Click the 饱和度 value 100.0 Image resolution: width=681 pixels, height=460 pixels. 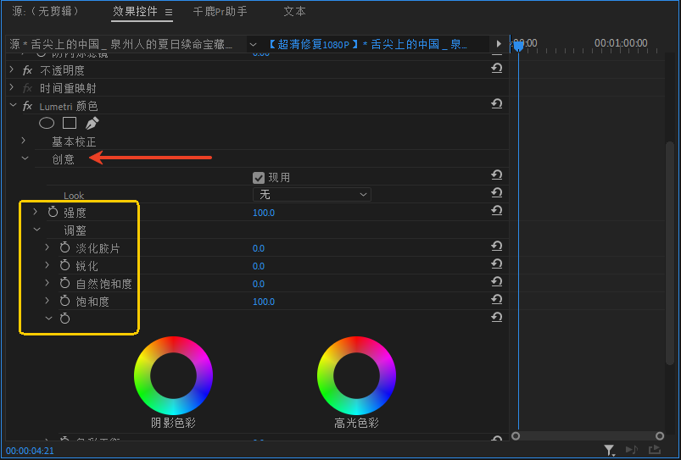click(x=264, y=302)
